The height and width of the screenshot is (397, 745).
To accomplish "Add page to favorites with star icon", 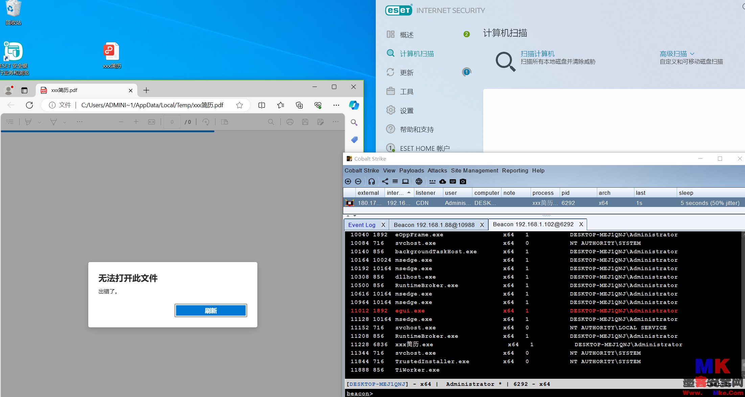I will [239, 105].
